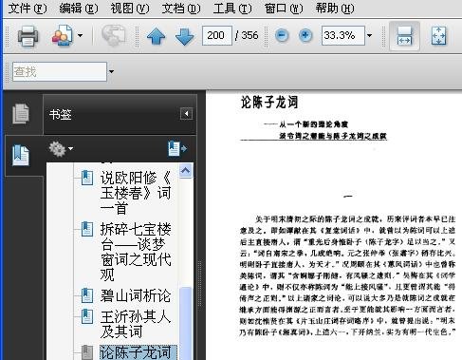Click bookmark icon beside 拆碎七宝楼台
Image resolution: width=462 pixels, height=360 pixels.
tap(87, 229)
